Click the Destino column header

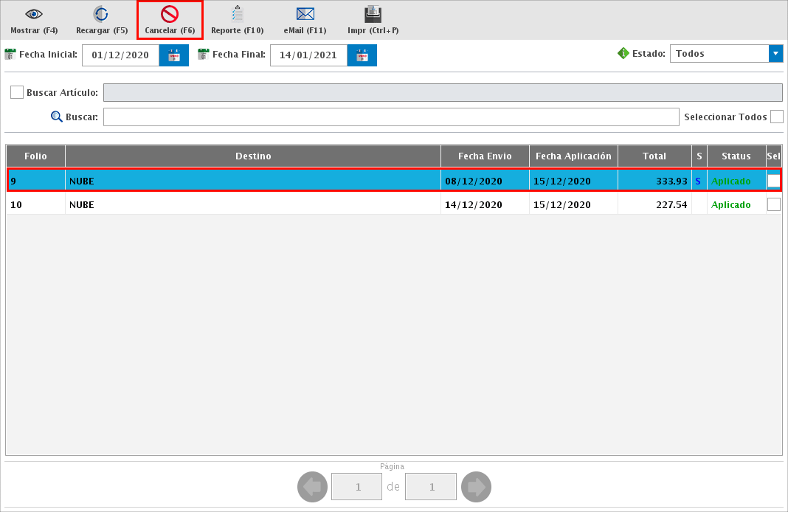253,156
